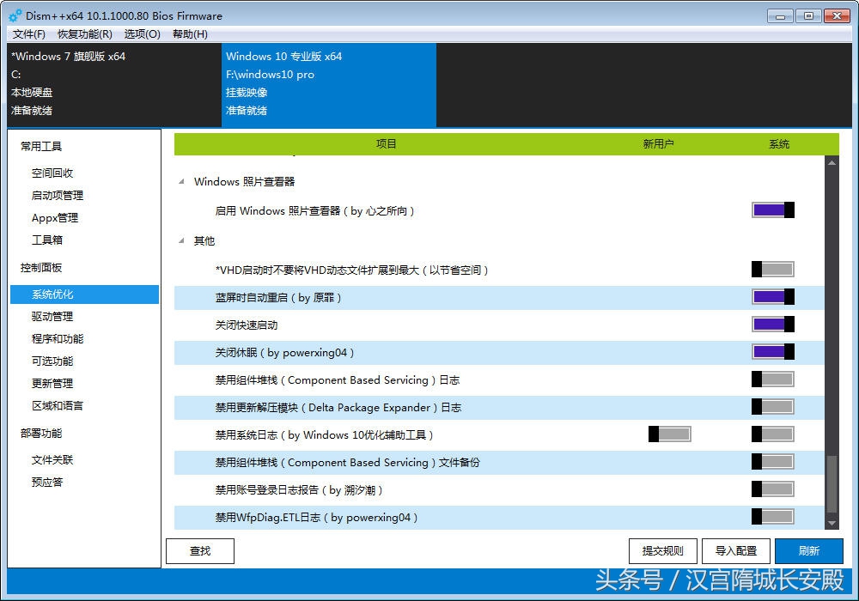Maximize the Dism++ window
Viewport: 859px width, 601px height.
[x=808, y=15]
